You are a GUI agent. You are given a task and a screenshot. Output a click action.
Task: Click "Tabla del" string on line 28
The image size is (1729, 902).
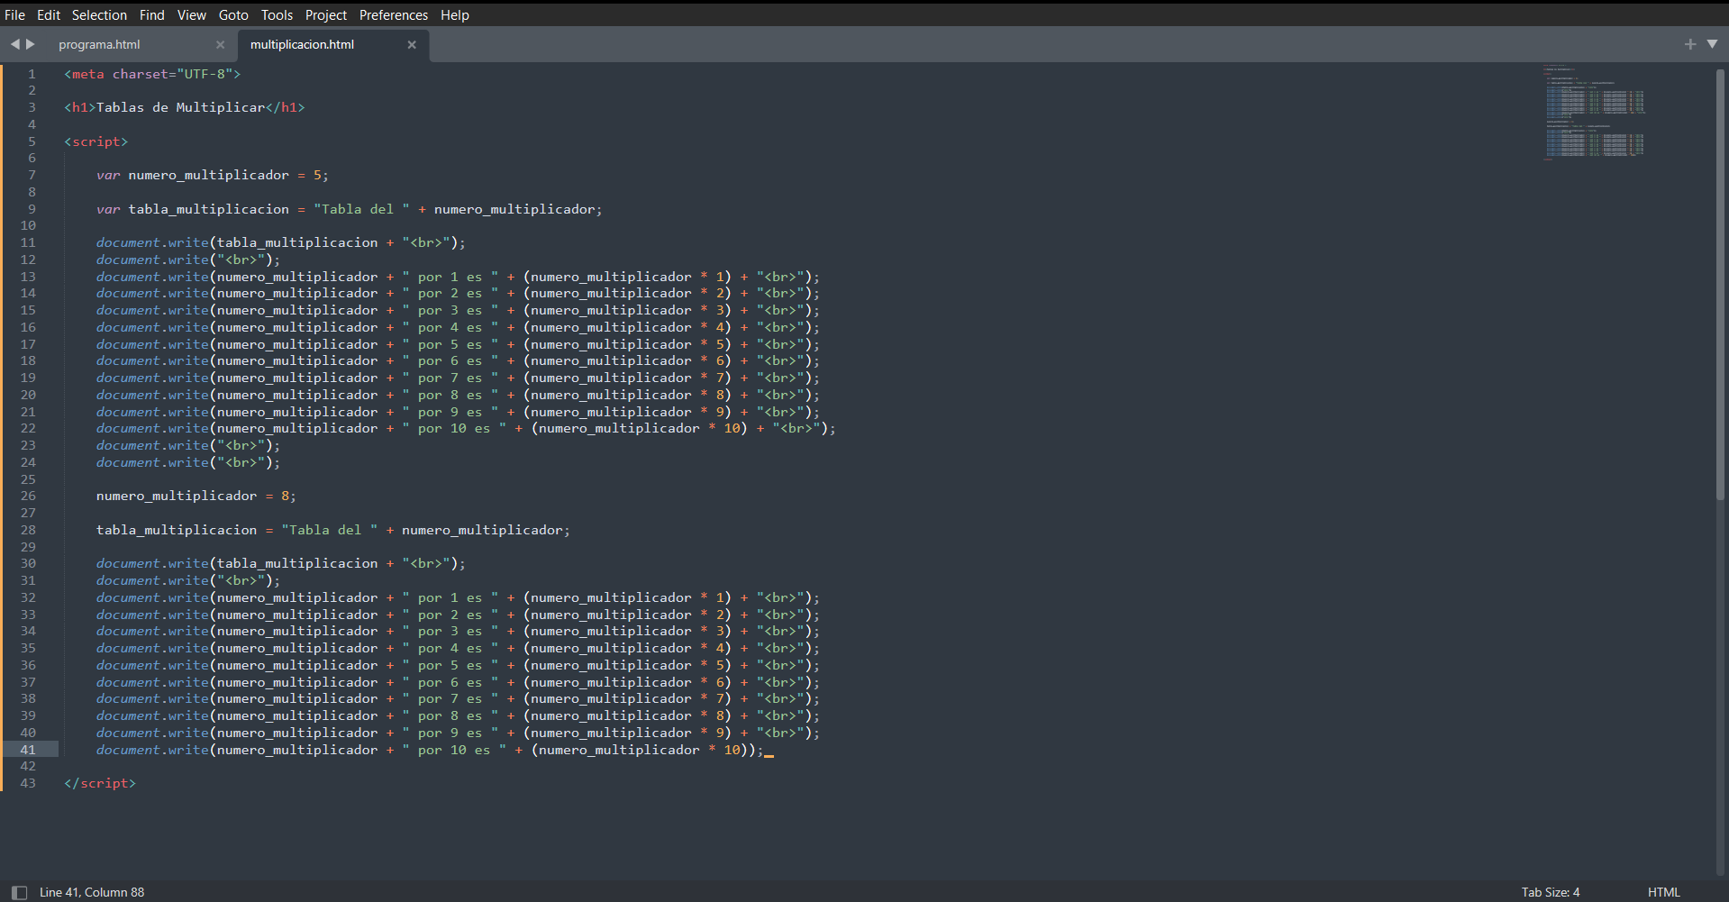point(329,530)
